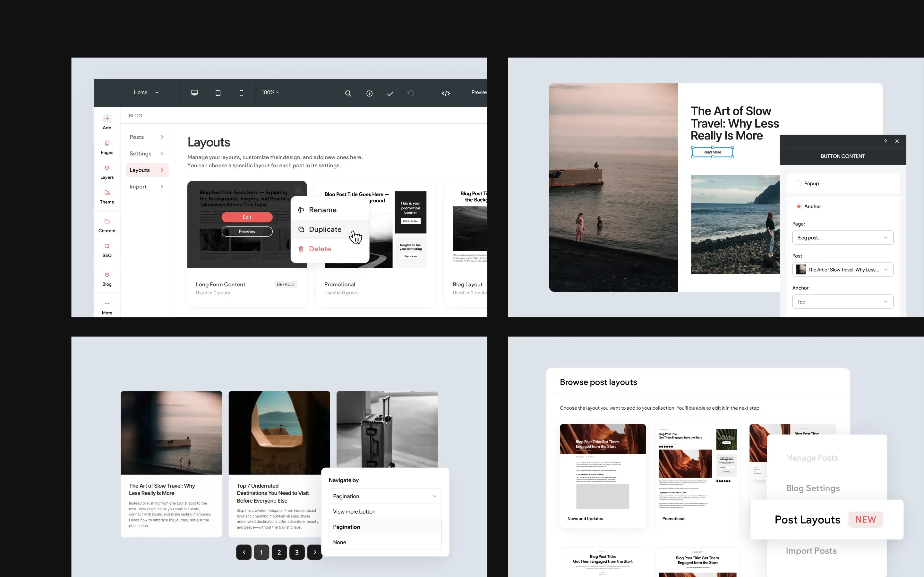The width and height of the screenshot is (924, 577).
Task: Open the 100% zoom dropdown
Action: coord(270,92)
